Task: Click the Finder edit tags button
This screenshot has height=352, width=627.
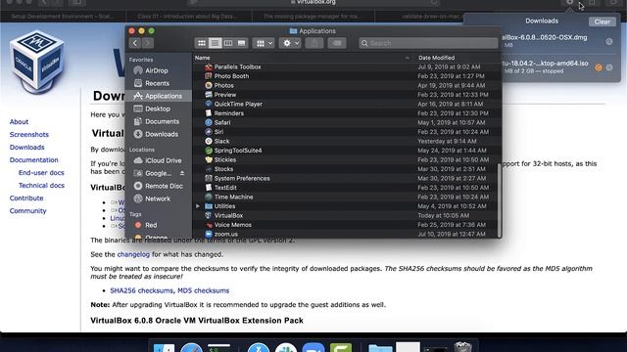Action: (x=337, y=43)
